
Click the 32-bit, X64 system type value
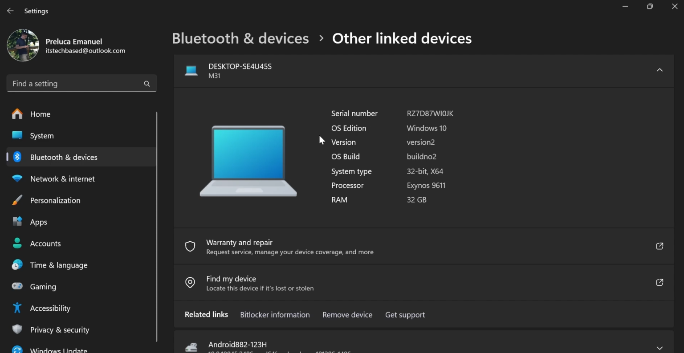[425, 171]
